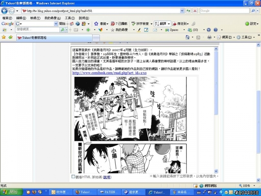Click the Spaces butterfly icon button
Image resolution: width=261 pixels, height=196 pixels.
tap(172, 30)
